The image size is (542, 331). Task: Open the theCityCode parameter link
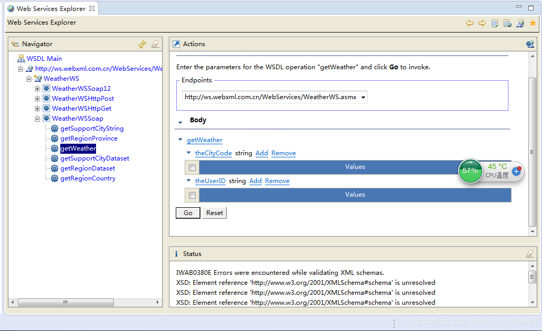(x=213, y=153)
